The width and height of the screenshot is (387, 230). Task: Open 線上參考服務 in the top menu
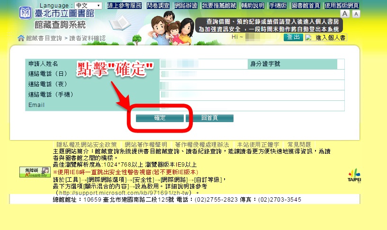(125, 5)
